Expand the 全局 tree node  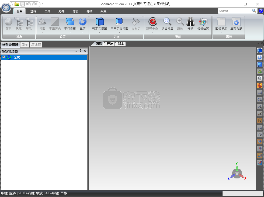click(x=4, y=57)
